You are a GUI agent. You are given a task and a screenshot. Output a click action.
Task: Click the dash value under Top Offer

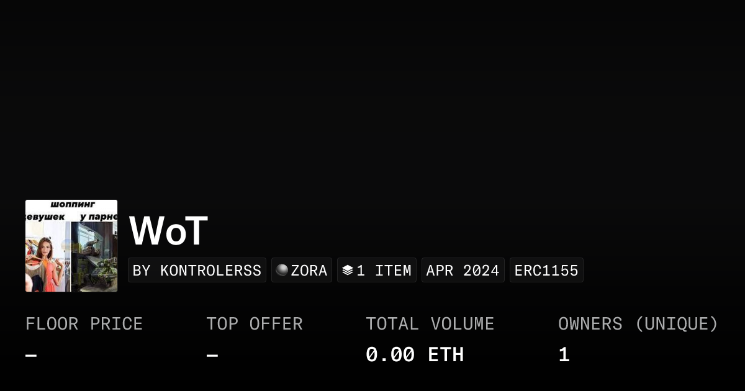pos(212,356)
